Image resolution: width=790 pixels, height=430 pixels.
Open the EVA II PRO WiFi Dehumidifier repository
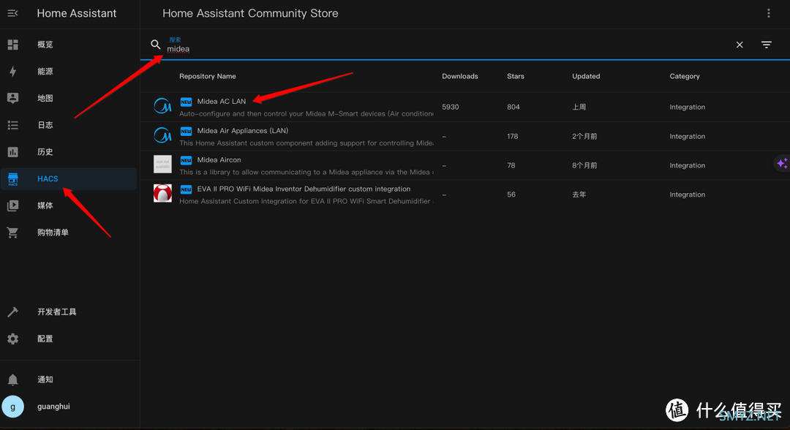pyautogui.click(x=304, y=189)
